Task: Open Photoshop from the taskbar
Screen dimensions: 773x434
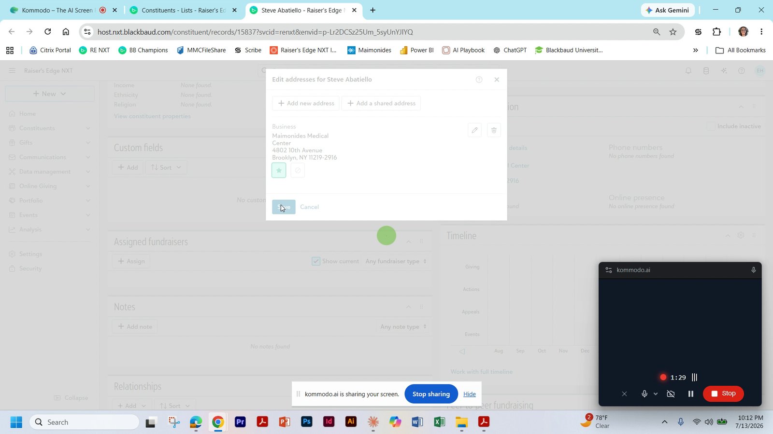Action: pyautogui.click(x=307, y=422)
